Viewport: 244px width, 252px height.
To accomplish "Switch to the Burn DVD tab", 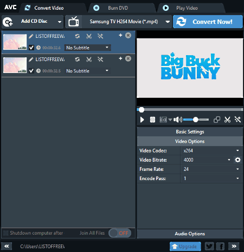I will point(122,8).
